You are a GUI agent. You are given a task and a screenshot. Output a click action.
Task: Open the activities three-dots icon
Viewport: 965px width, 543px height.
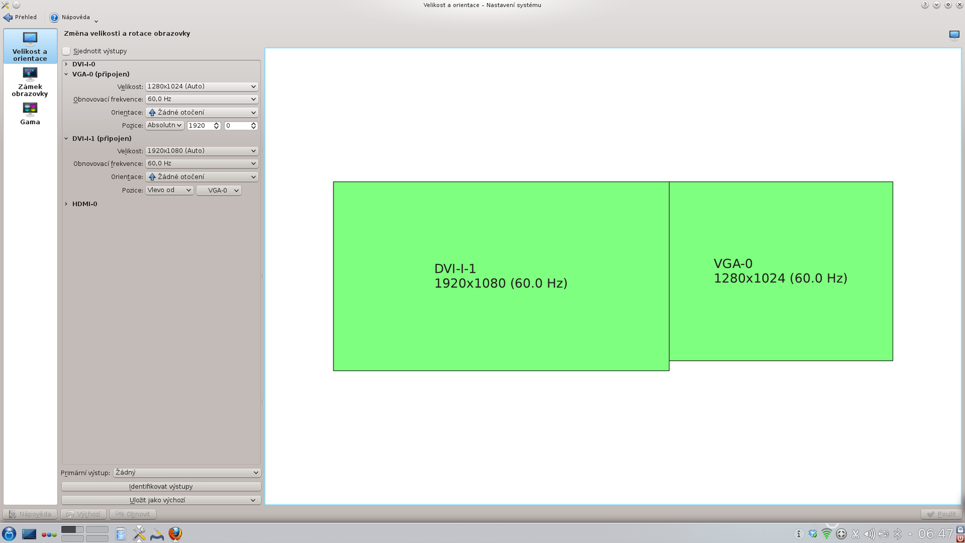pos(49,535)
